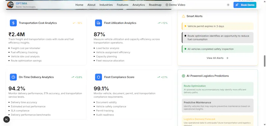Viewport: 266px width, 126px height.
Task: Click Vehicle safety compliance item
Action: pos(111,106)
